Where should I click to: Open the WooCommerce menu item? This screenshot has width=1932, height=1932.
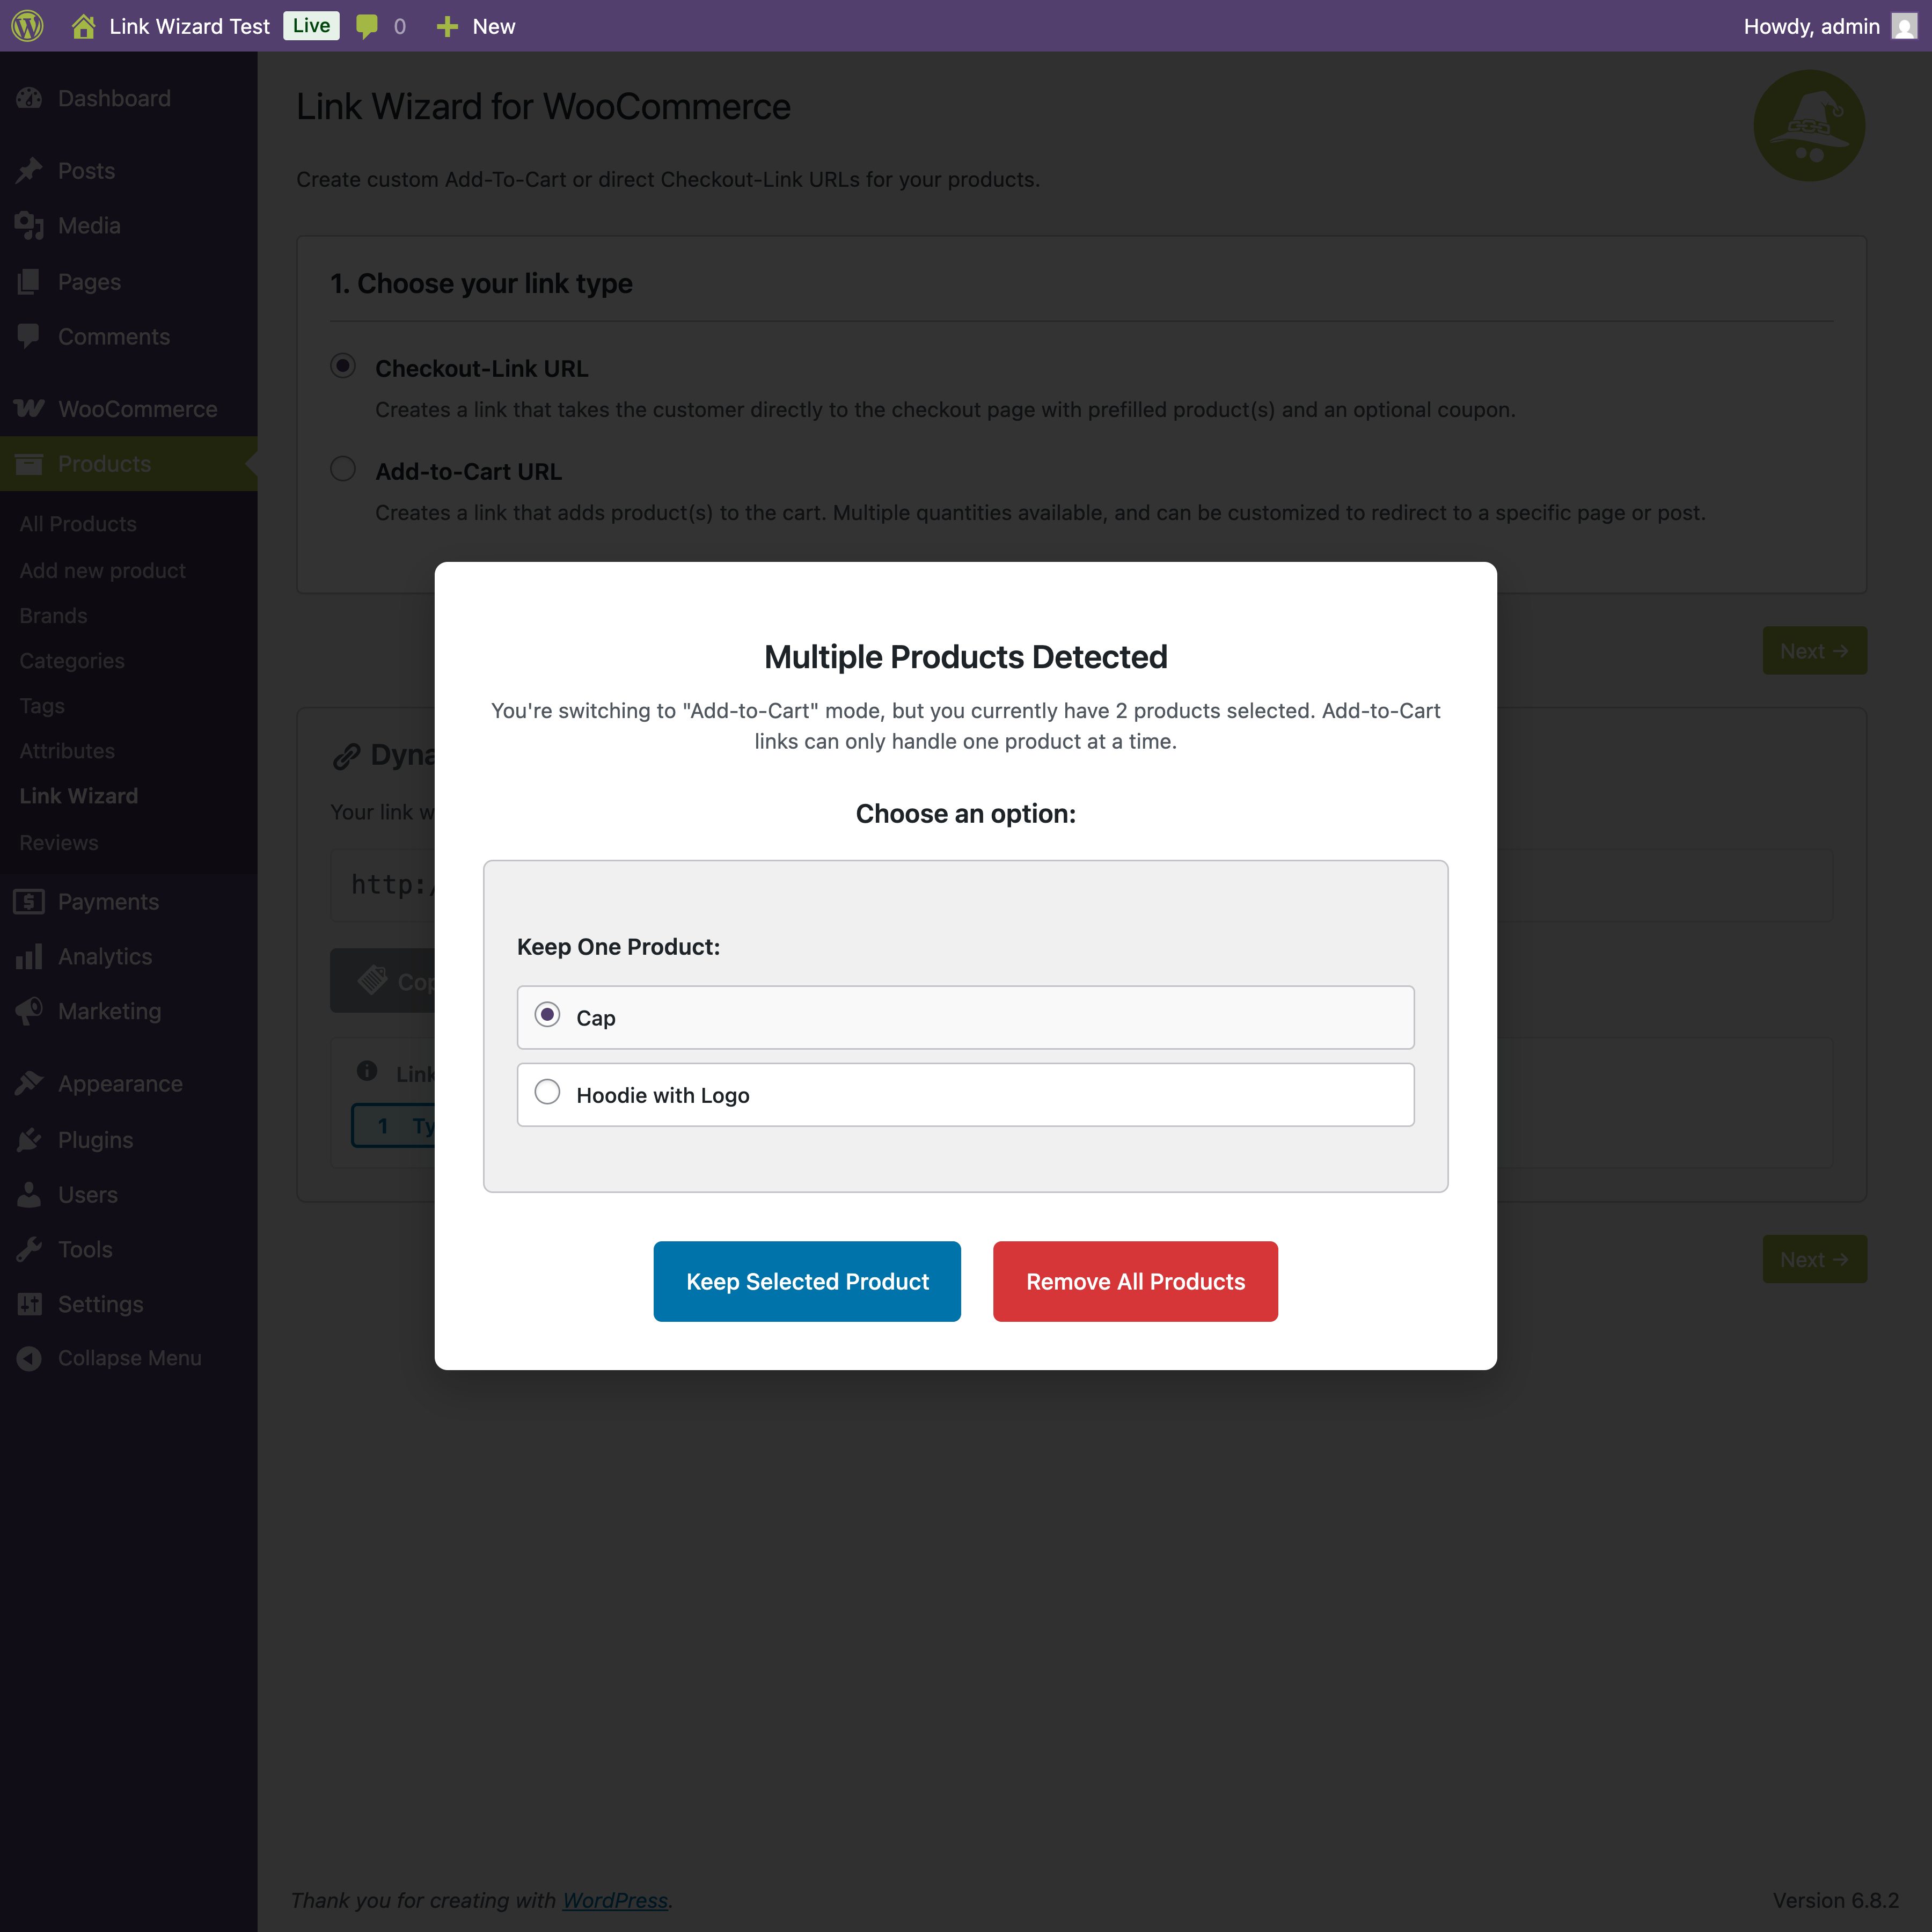coord(137,409)
